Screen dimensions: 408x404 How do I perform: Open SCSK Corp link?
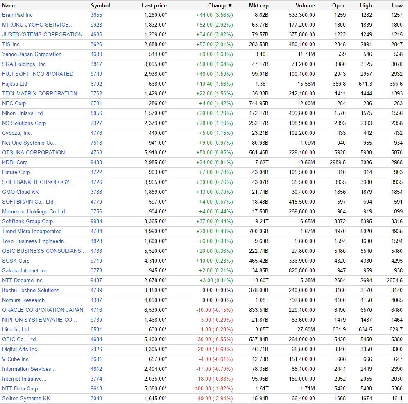point(16,261)
